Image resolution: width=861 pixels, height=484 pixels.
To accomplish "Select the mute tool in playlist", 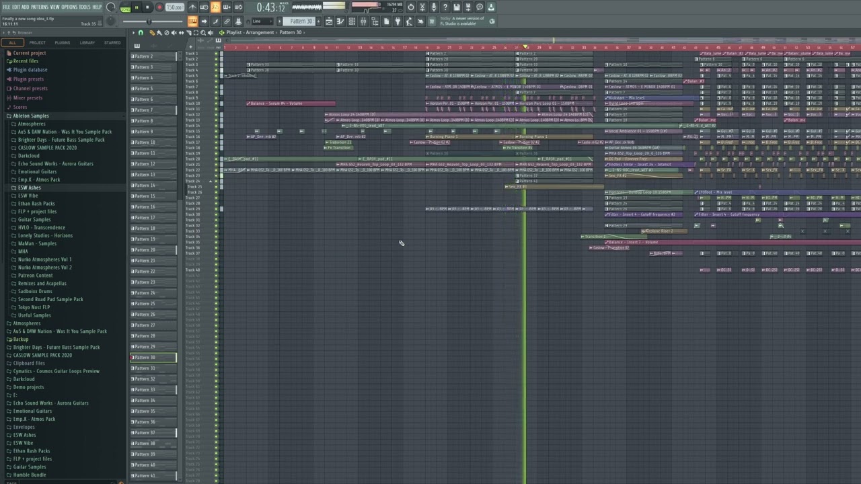I will pyautogui.click(x=174, y=32).
